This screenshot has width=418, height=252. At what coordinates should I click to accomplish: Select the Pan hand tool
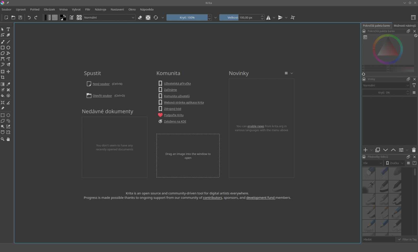click(x=8, y=139)
